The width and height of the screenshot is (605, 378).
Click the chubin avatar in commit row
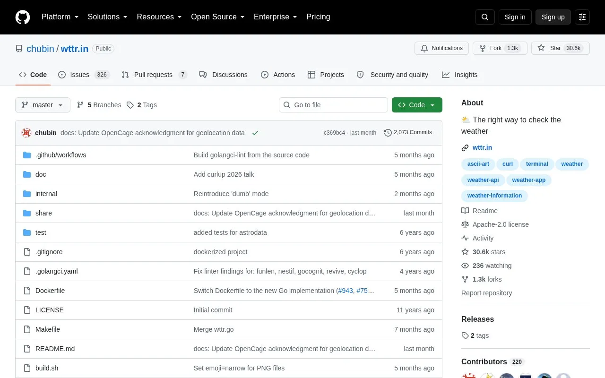click(x=26, y=133)
